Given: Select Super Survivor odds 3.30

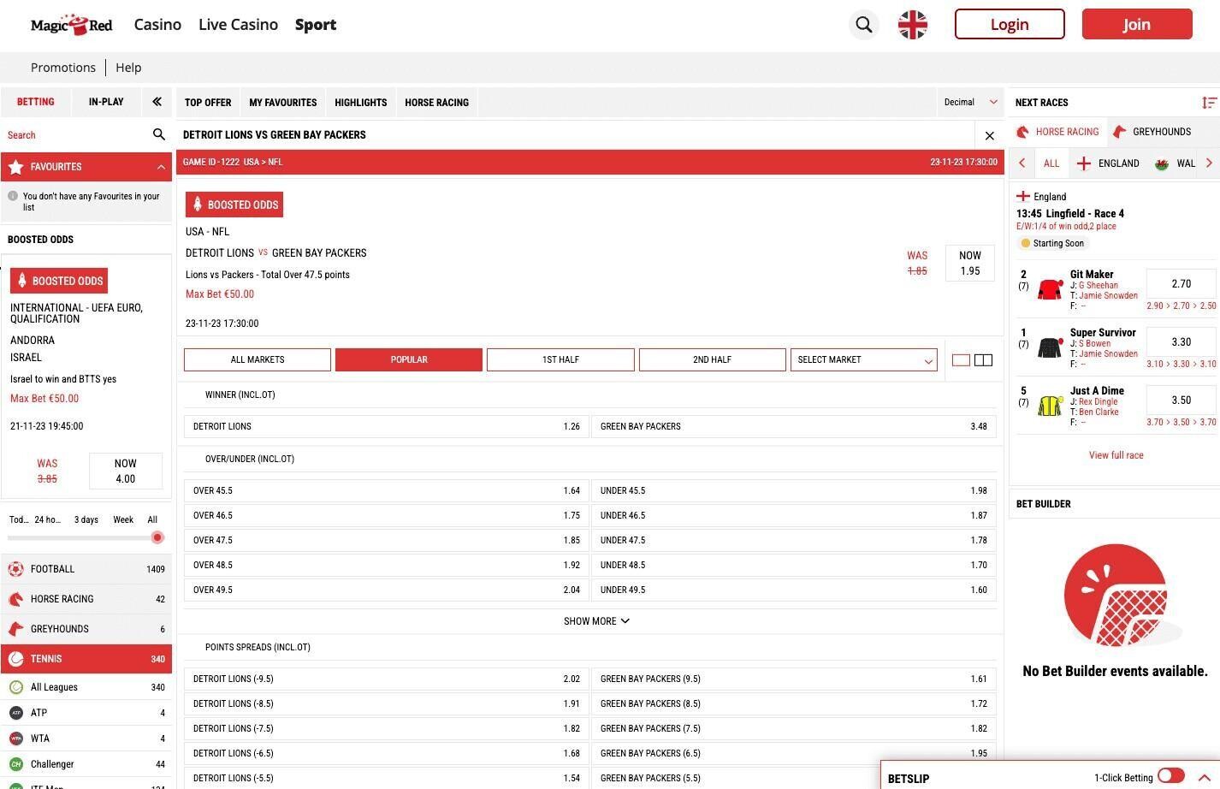Looking at the screenshot, I should (x=1181, y=341).
